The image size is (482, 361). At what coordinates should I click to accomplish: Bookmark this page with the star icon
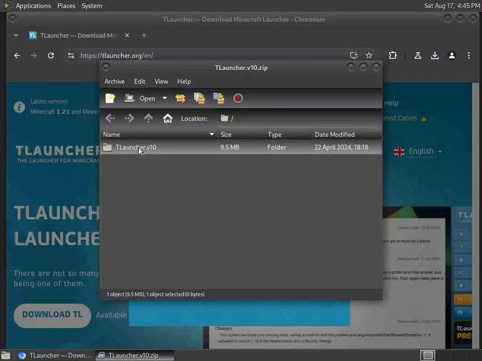(x=369, y=55)
